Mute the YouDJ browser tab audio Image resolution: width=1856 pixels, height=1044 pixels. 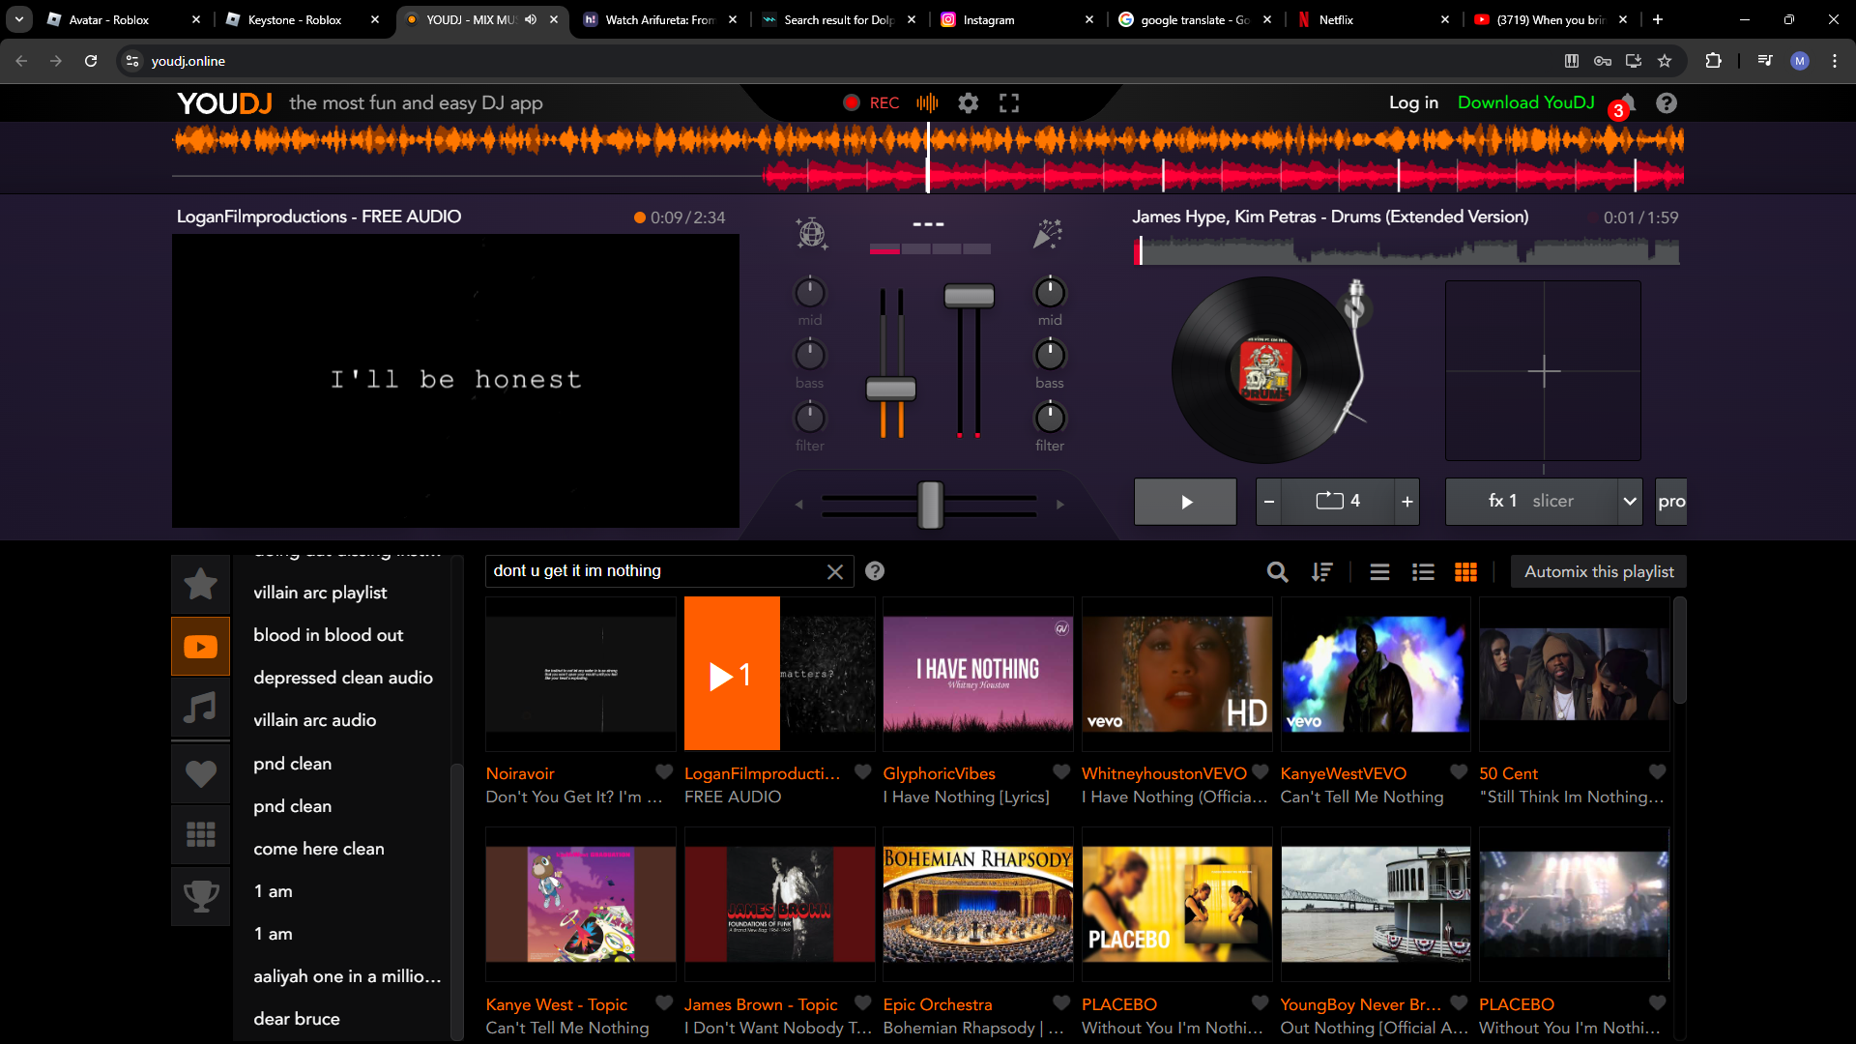[531, 19]
